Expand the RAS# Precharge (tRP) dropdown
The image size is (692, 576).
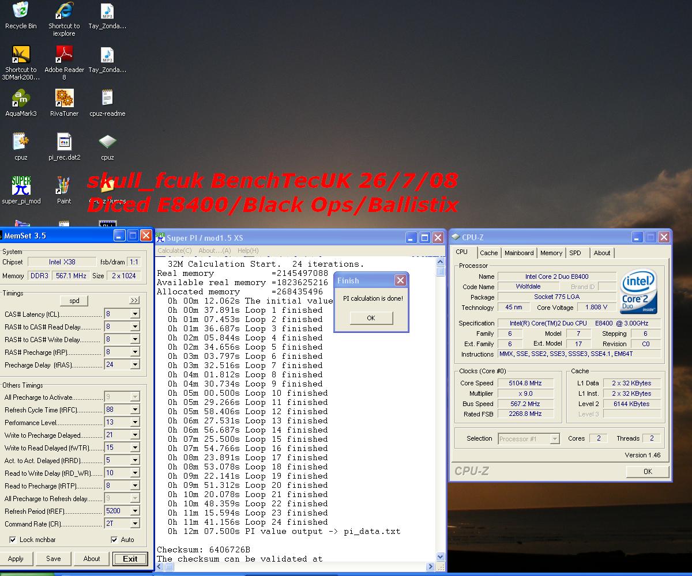135,352
